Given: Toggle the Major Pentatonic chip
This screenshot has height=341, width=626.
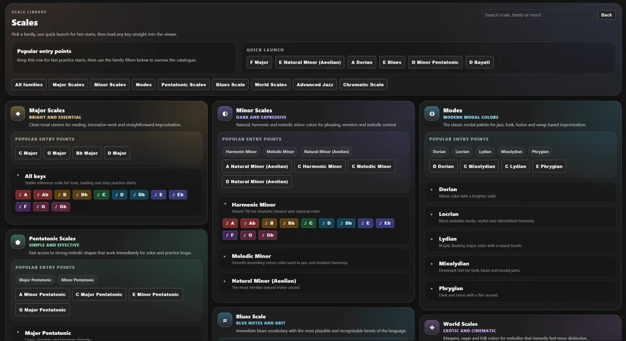Looking at the screenshot, I should point(35,280).
